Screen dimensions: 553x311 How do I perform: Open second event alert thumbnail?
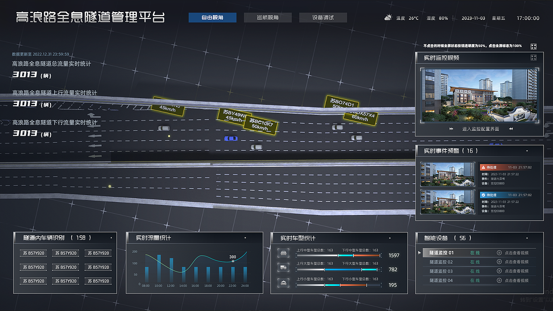(x=448, y=202)
